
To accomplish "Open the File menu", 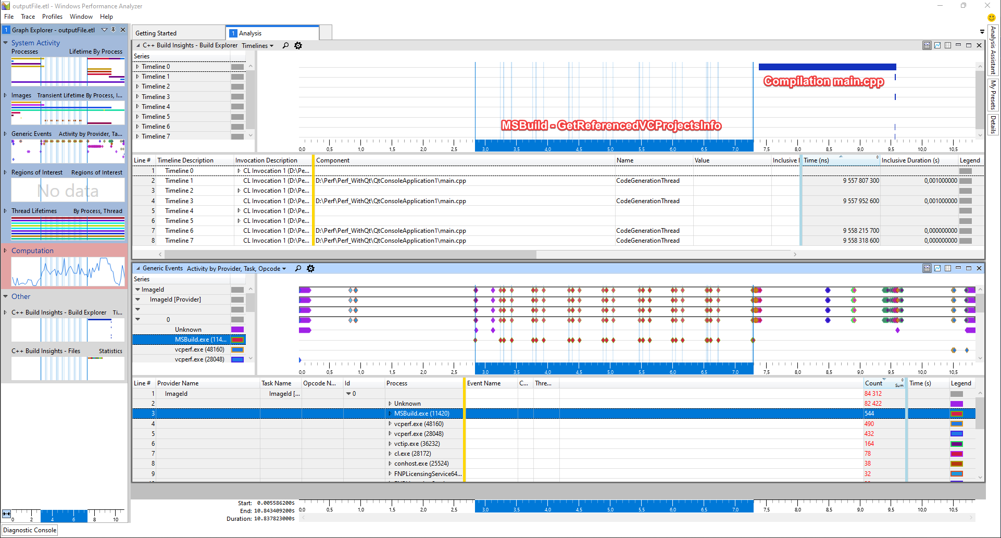I will click(x=9, y=17).
